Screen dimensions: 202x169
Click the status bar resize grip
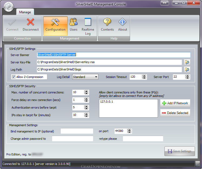pyautogui.click(x=198, y=164)
